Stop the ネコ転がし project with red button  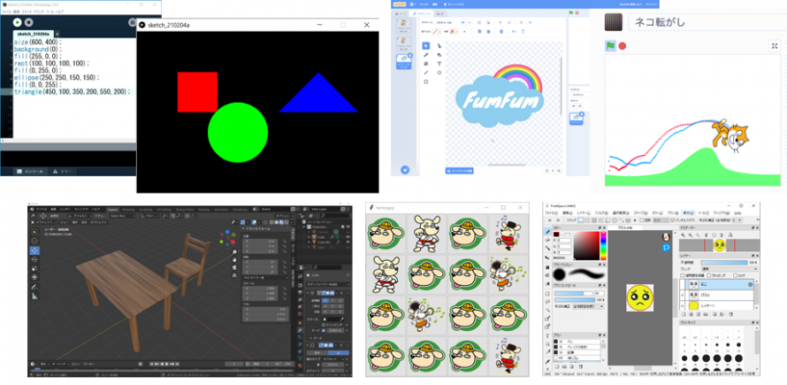coord(623,46)
